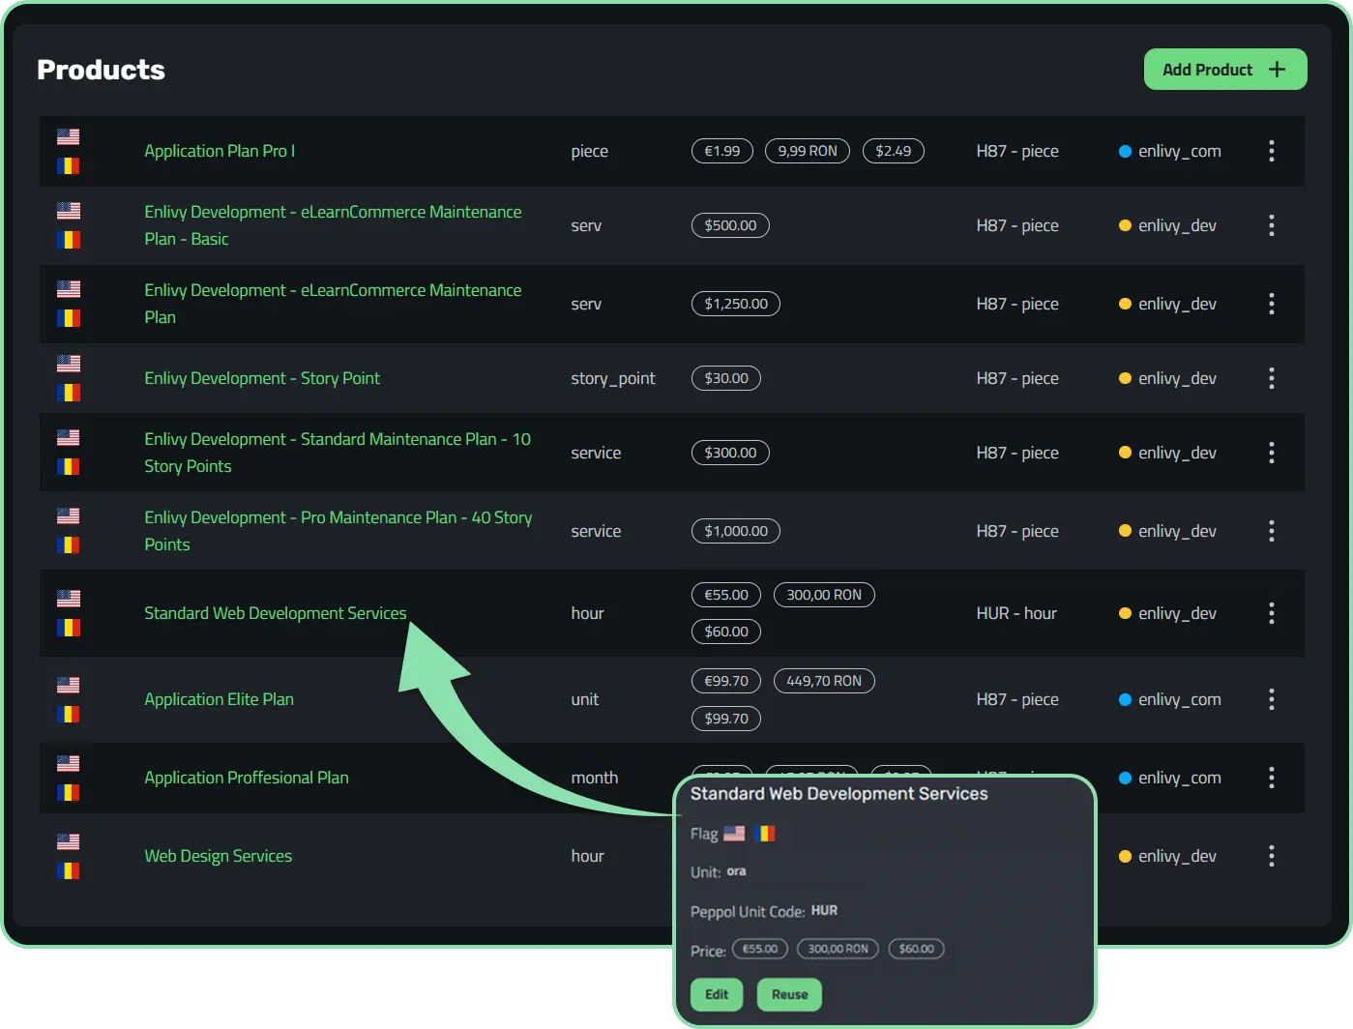The height and width of the screenshot is (1029, 1353).
Task: Click enlivy_com label in Application Plan Pro I row
Action: point(1179,151)
